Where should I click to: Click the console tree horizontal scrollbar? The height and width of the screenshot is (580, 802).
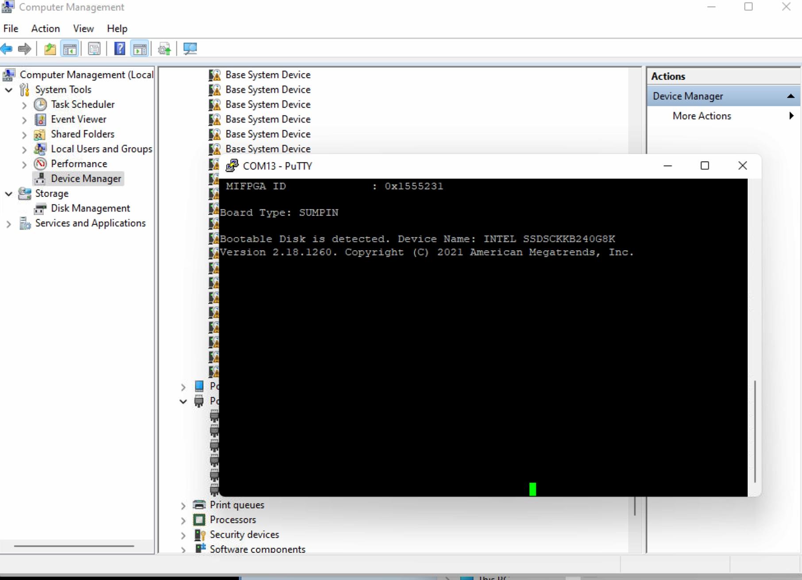point(74,546)
